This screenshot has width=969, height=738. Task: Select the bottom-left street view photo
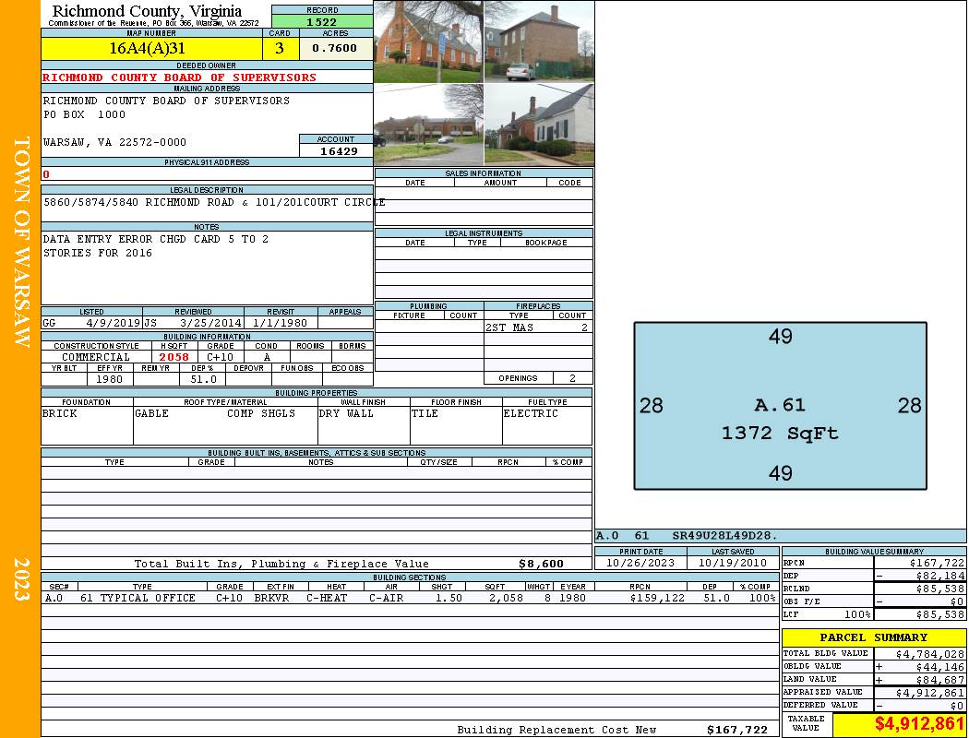pos(429,125)
